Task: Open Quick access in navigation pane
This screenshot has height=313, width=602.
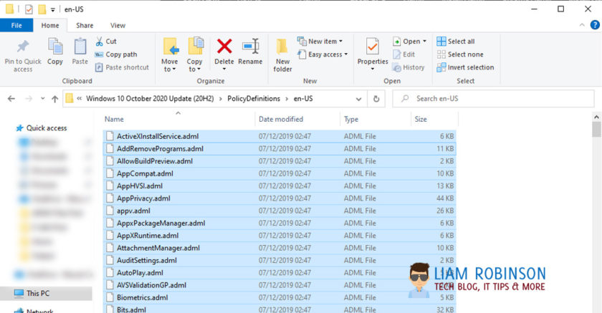Action: [42, 128]
